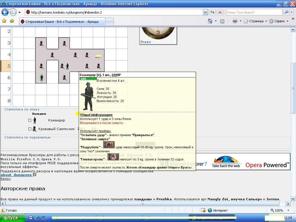Image resolution: width=296 pixels, height=222 pixels.
Task: Expand the Print dropdown arrow
Action: (240, 21)
